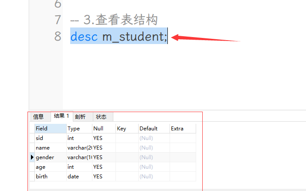Open the 剖析 tab
The image size is (306, 191).
click(x=80, y=117)
